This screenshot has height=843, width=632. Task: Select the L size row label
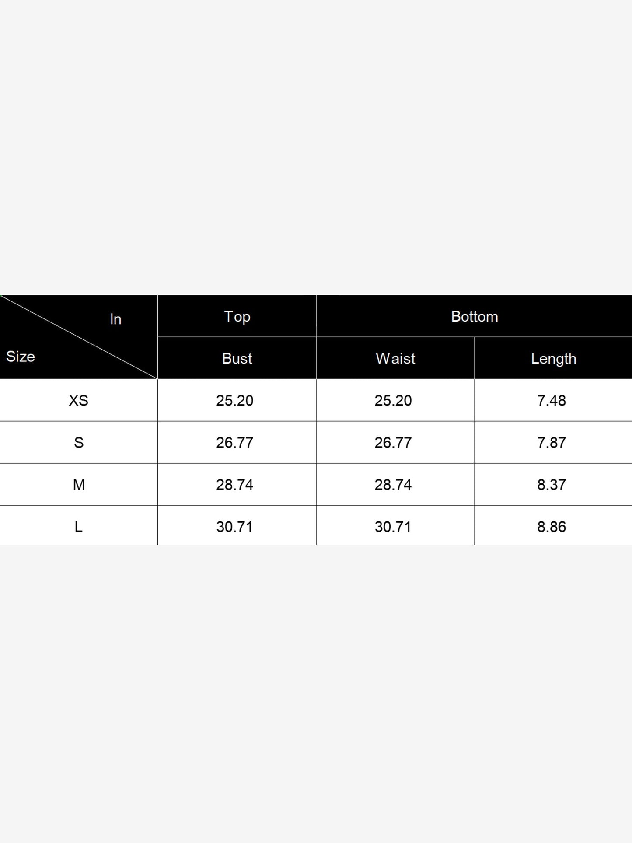(x=79, y=527)
